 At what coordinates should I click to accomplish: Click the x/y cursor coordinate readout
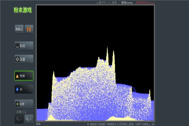[x=106, y=3]
